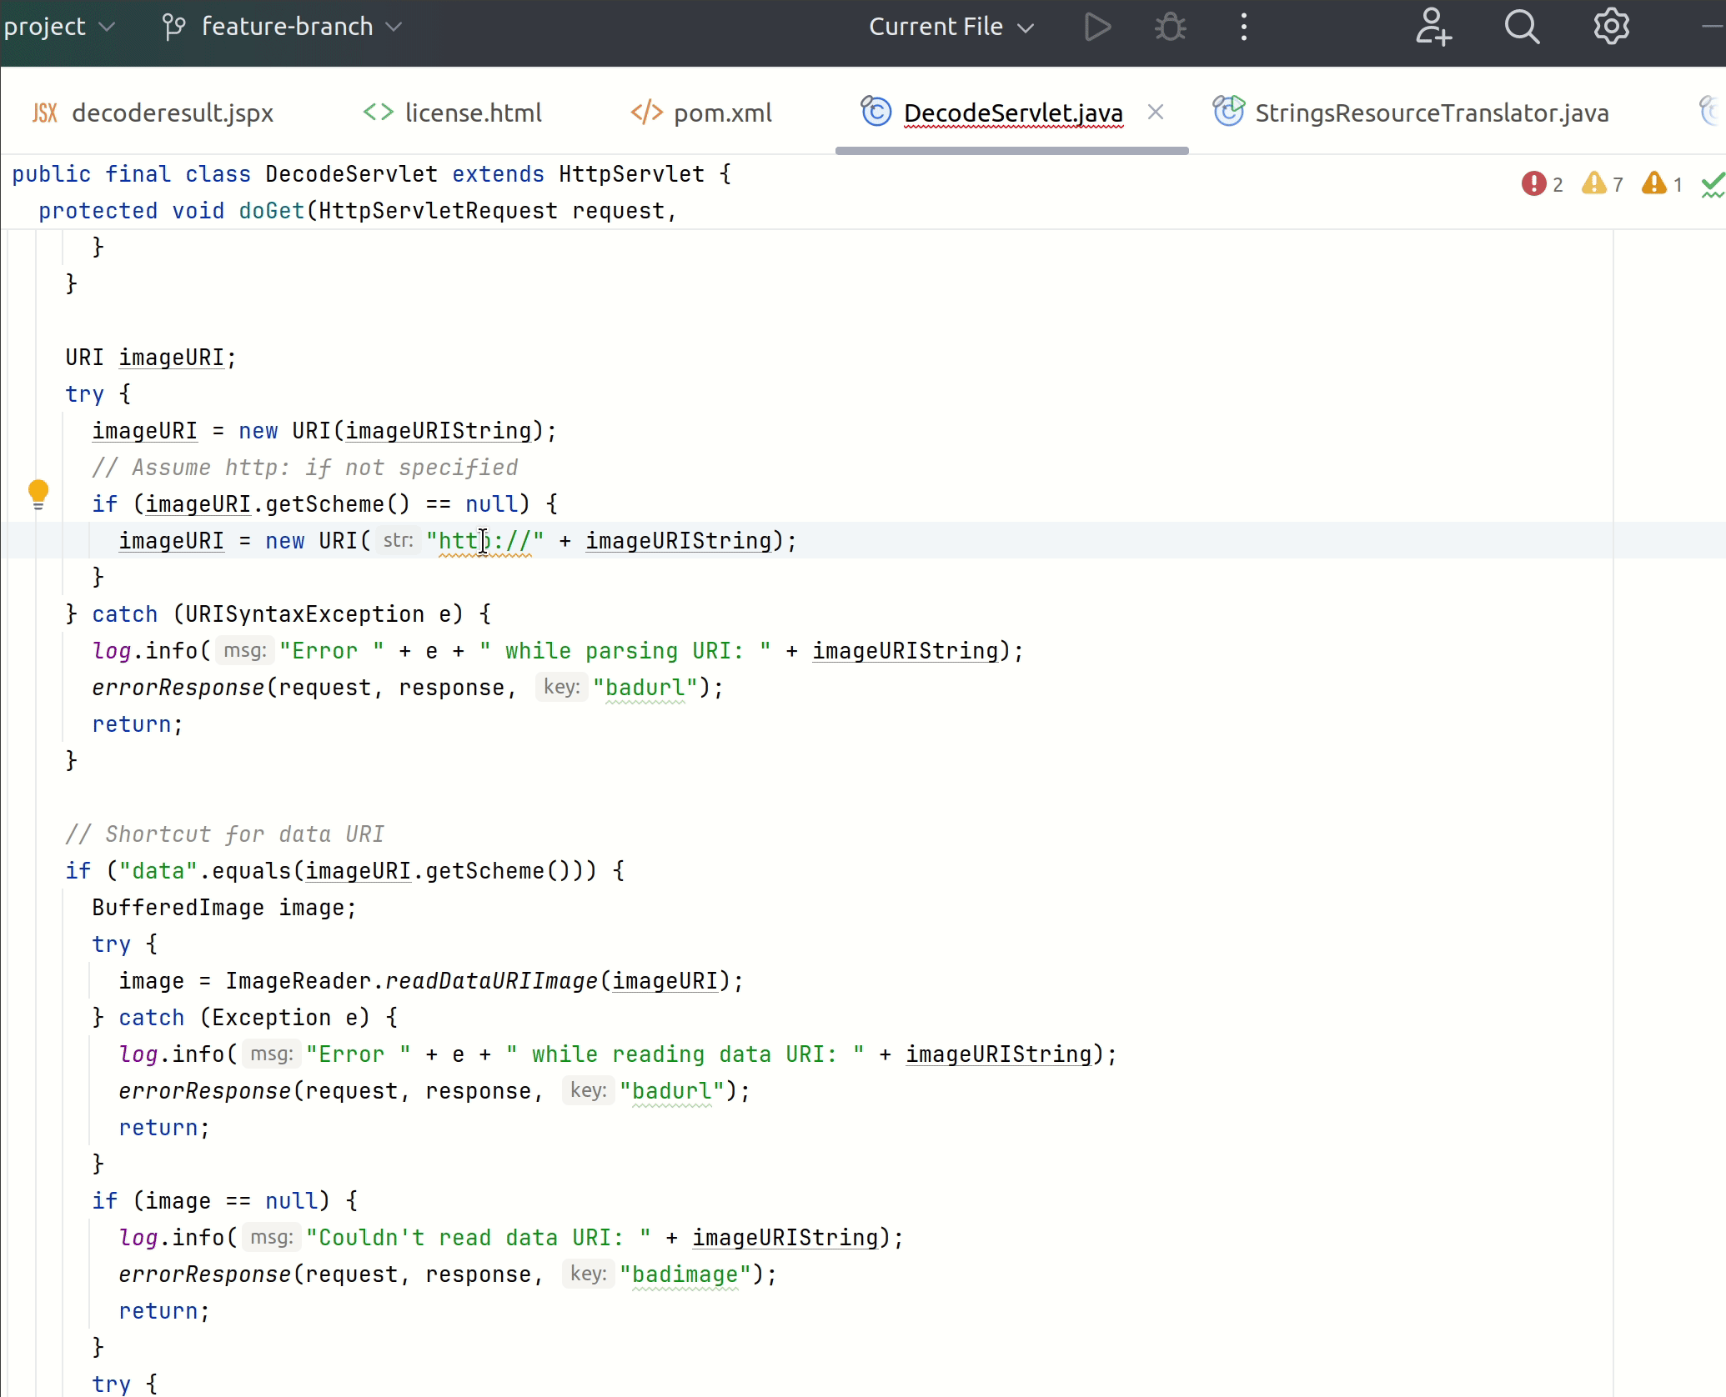The width and height of the screenshot is (1726, 1397).
Task: Close the DecodeServlet.java tab
Action: [x=1157, y=112]
